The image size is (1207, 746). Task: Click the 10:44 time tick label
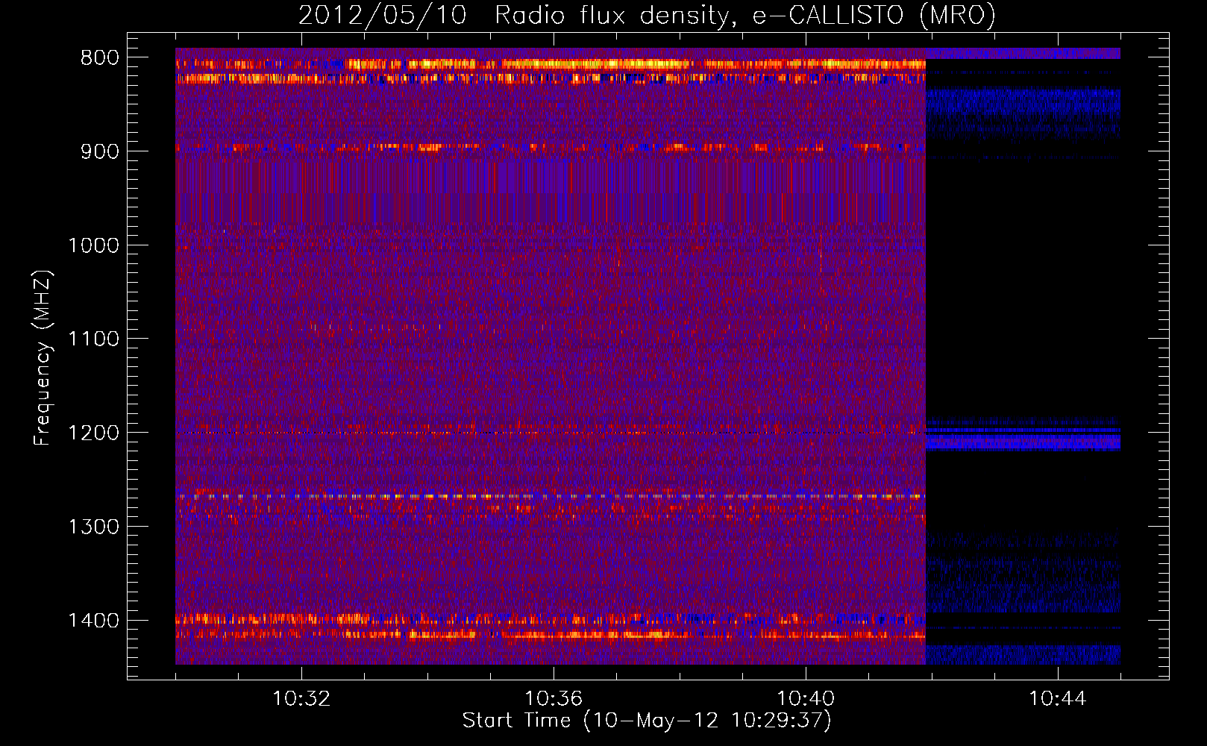[x=1058, y=699]
